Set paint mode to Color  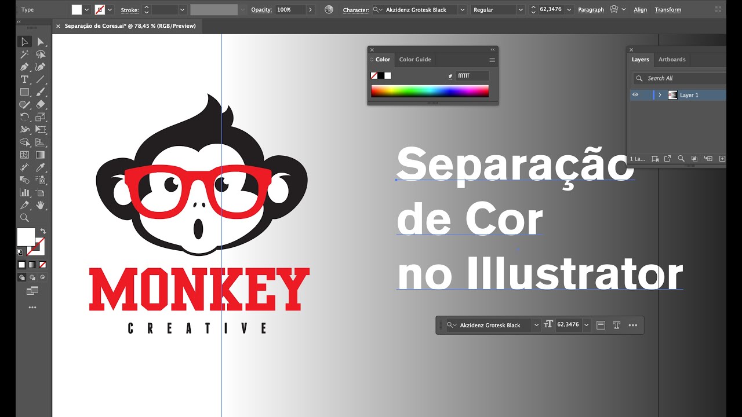pyautogui.click(x=21, y=265)
